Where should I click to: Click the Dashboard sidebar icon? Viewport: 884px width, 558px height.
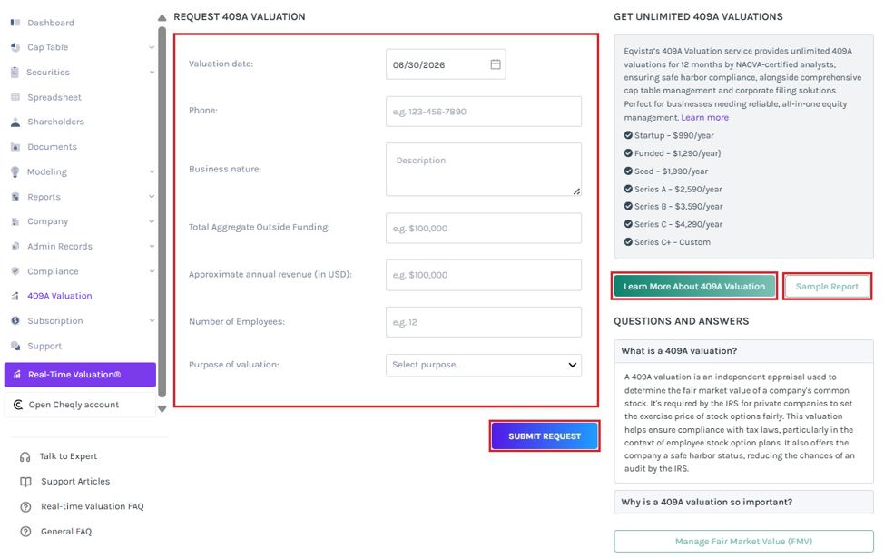tap(15, 23)
